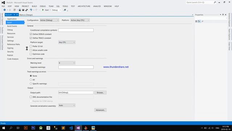Screen dimensions: 232x131
Task: Open the Properties panel window position dropdown
Action: pyautogui.click(x=220, y=15)
